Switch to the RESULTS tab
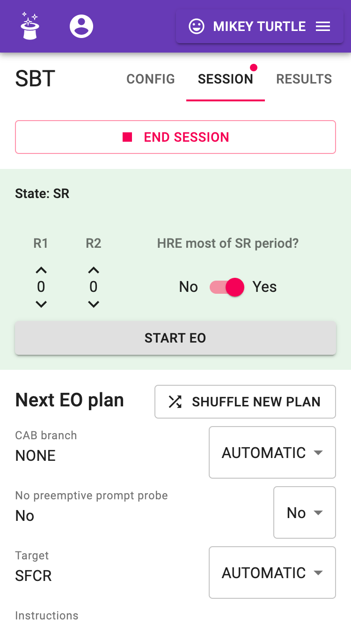 click(304, 79)
